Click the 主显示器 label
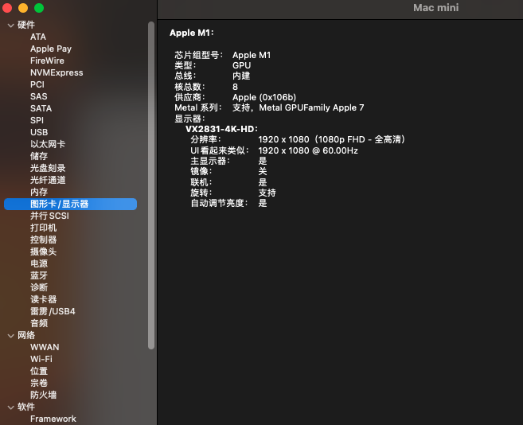This screenshot has width=523, height=425. (210, 161)
